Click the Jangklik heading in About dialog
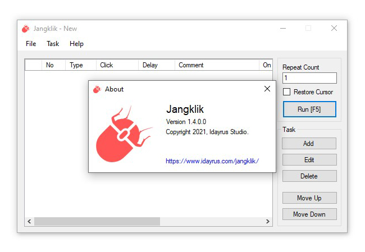This screenshot has height=252, width=365. pyautogui.click(x=185, y=109)
